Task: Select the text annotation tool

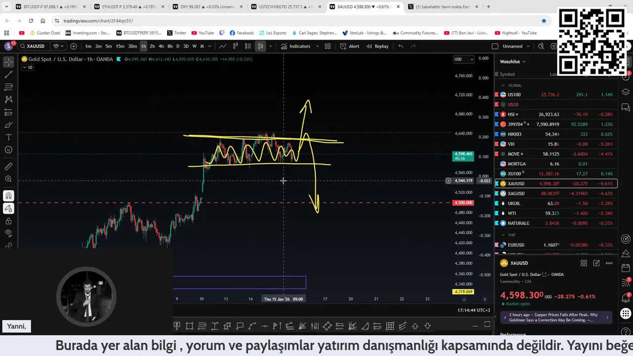Action: coord(8,137)
